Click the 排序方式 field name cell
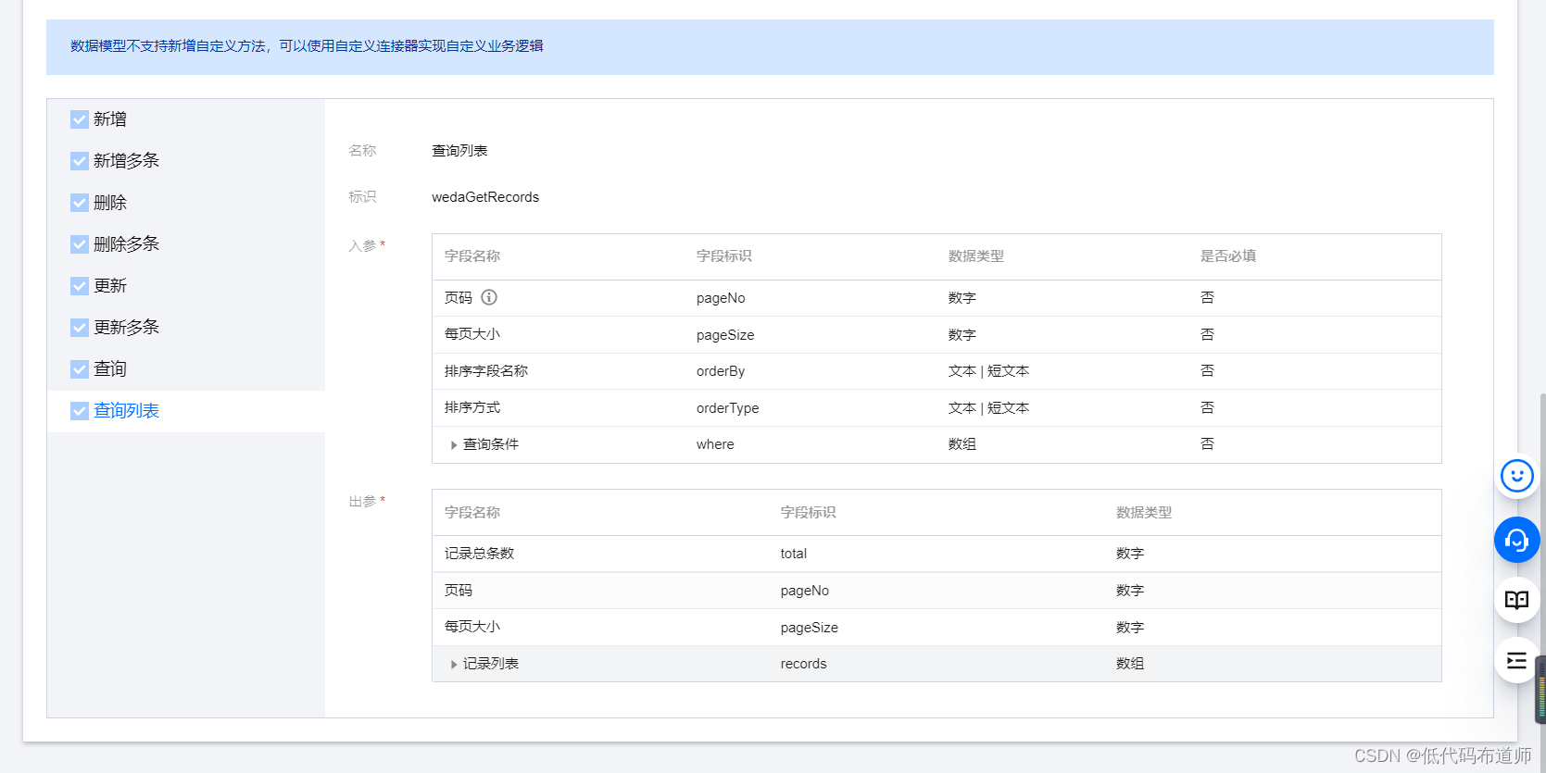1546x773 pixels. [x=472, y=407]
